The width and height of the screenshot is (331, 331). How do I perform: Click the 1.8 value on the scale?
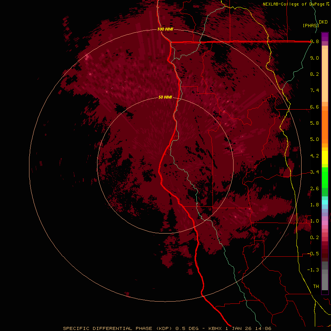coord(314,205)
